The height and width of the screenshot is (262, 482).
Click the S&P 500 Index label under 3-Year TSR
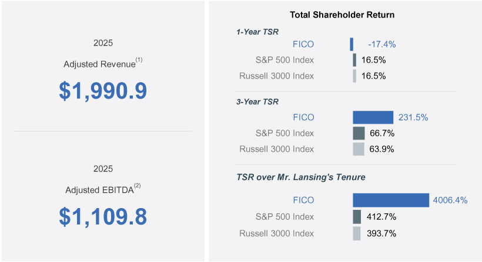[x=284, y=134]
